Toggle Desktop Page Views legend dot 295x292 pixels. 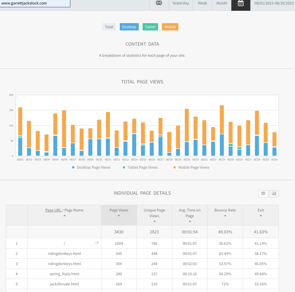pyautogui.click(x=74, y=167)
